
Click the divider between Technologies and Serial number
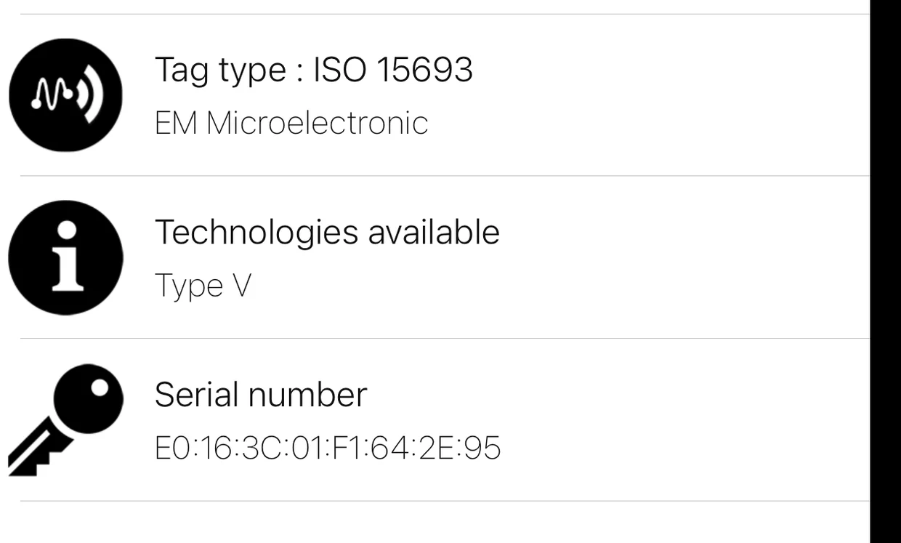click(x=443, y=338)
